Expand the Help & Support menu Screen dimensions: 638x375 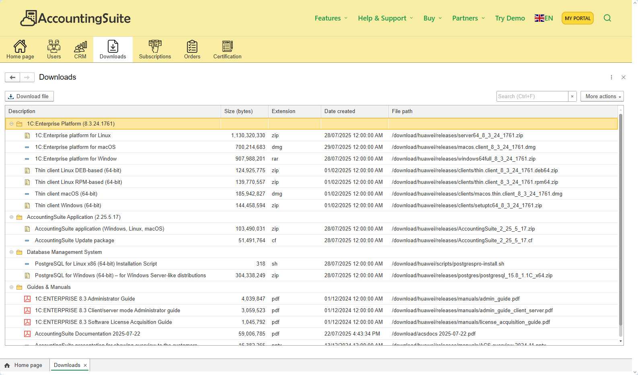(385, 18)
